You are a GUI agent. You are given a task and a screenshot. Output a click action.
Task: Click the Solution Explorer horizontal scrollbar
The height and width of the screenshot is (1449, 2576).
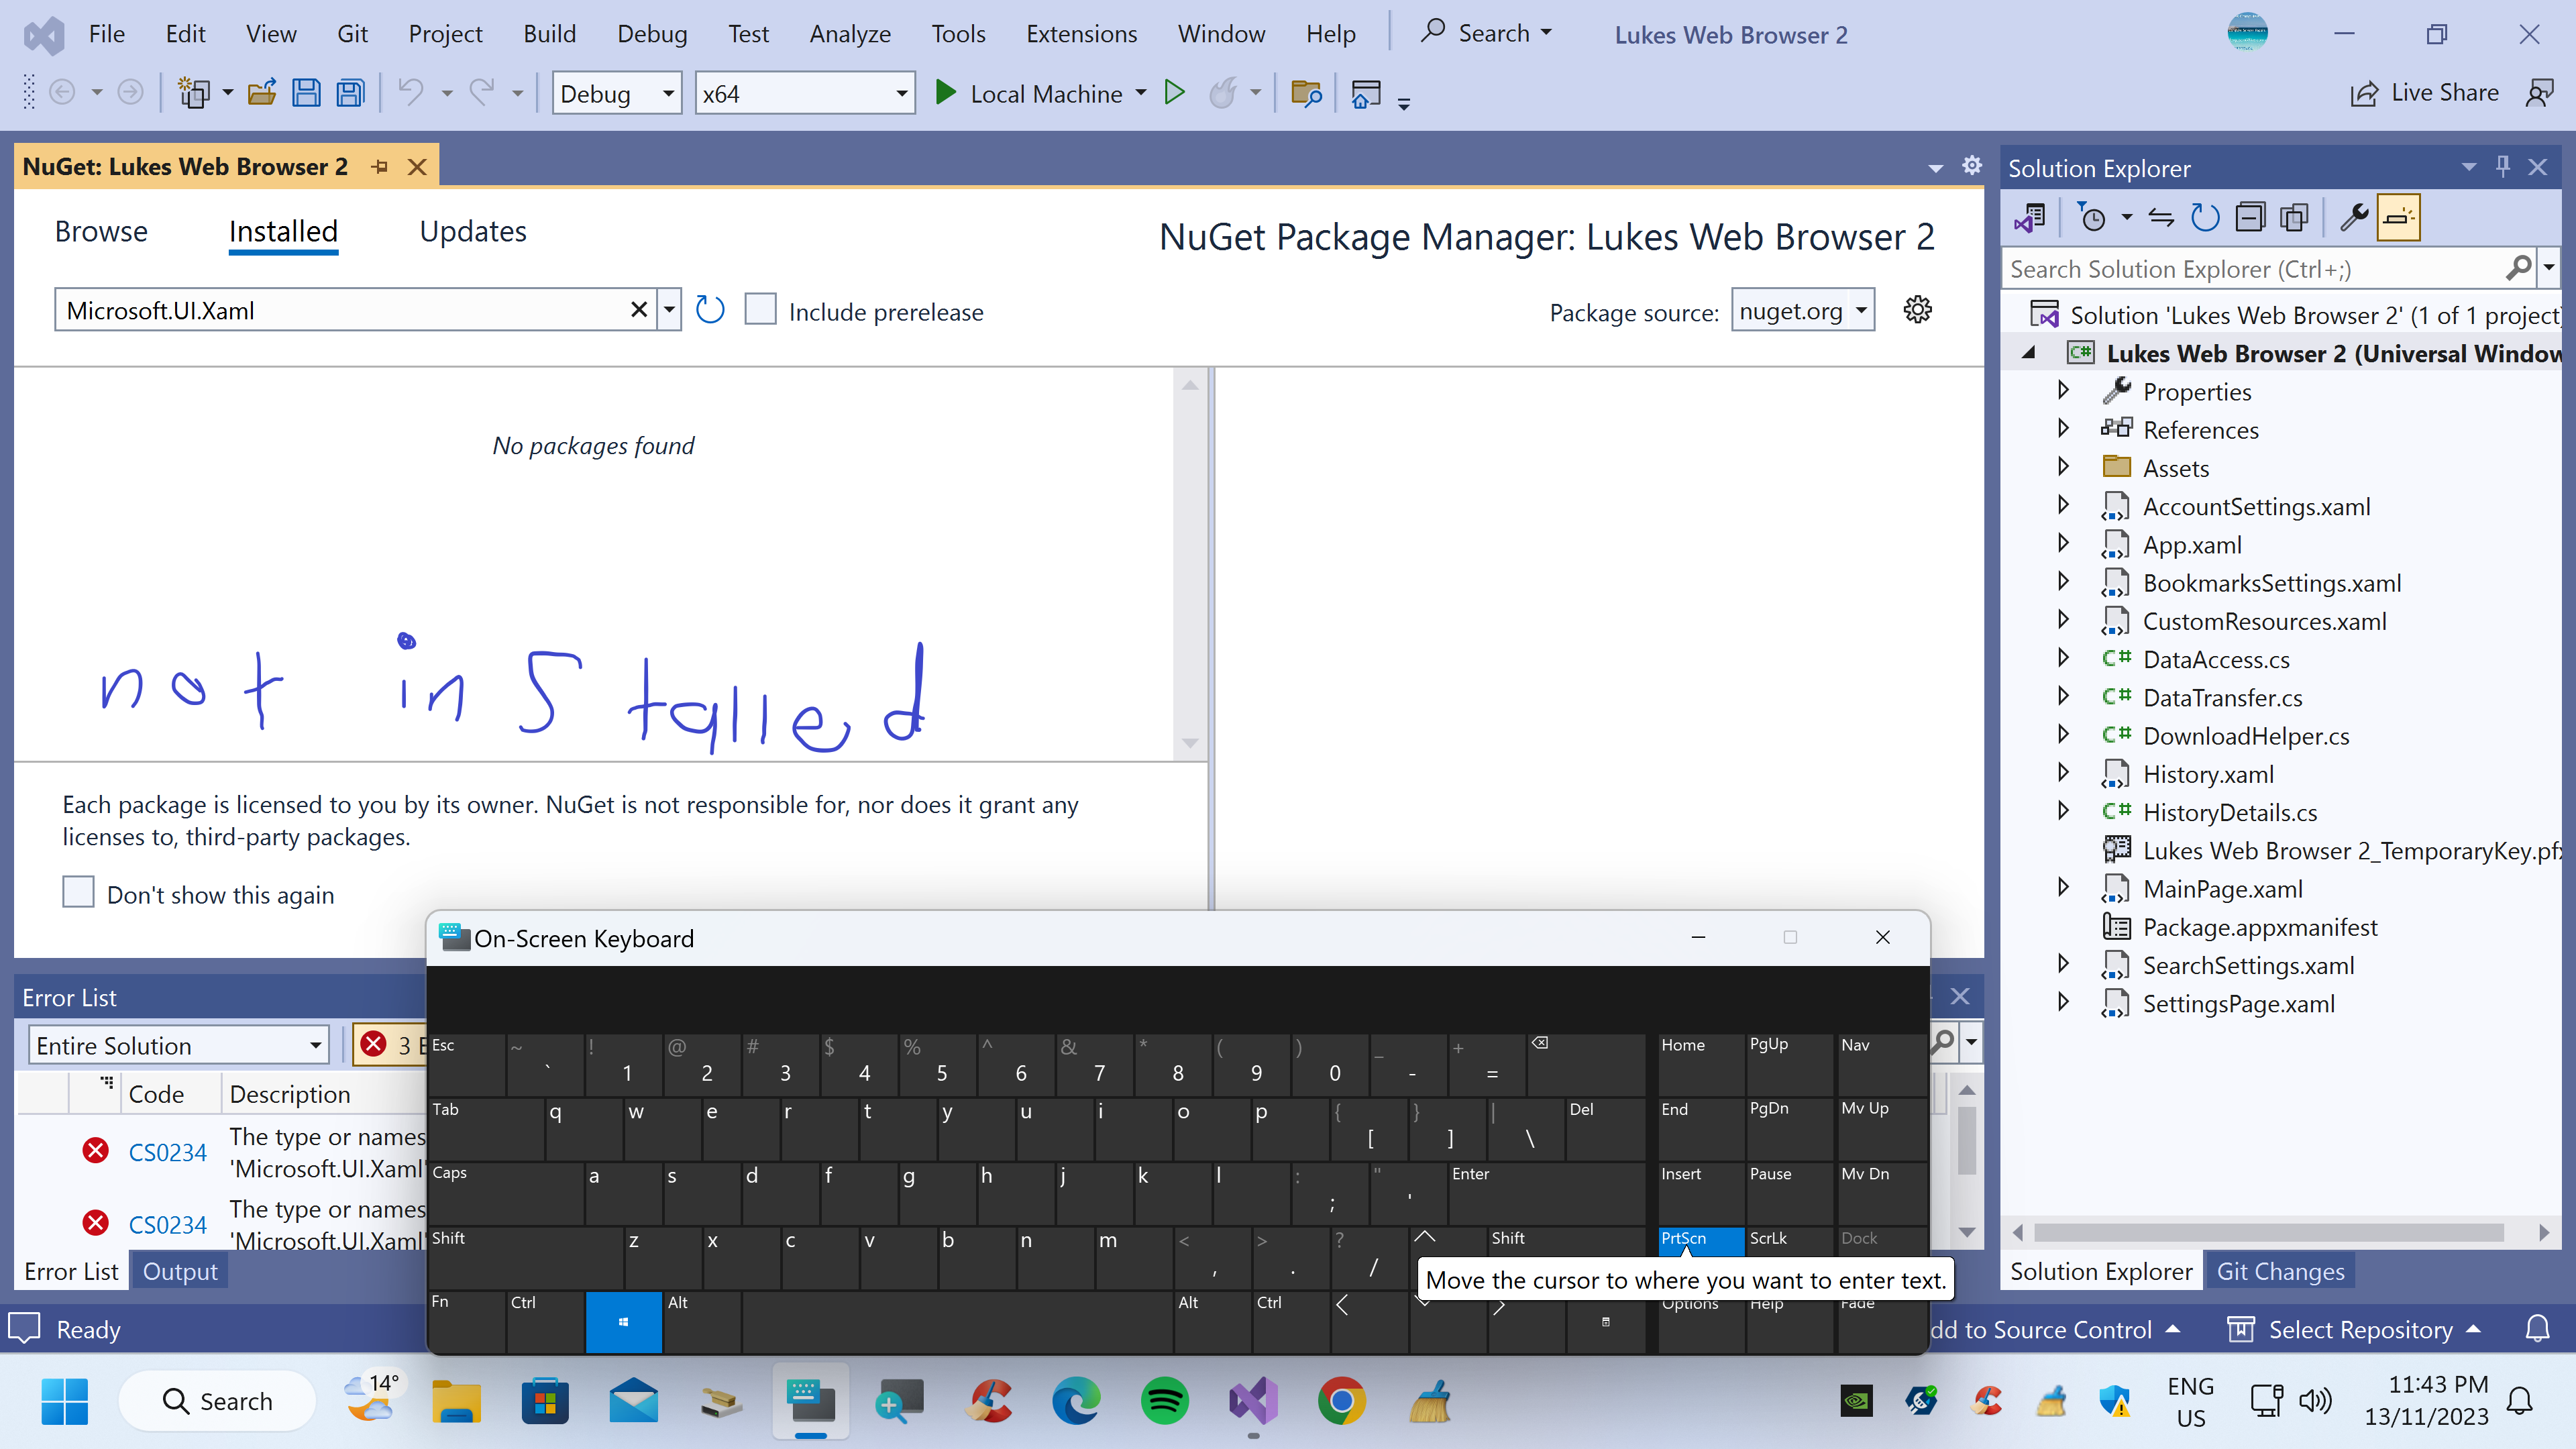click(2268, 1232)
